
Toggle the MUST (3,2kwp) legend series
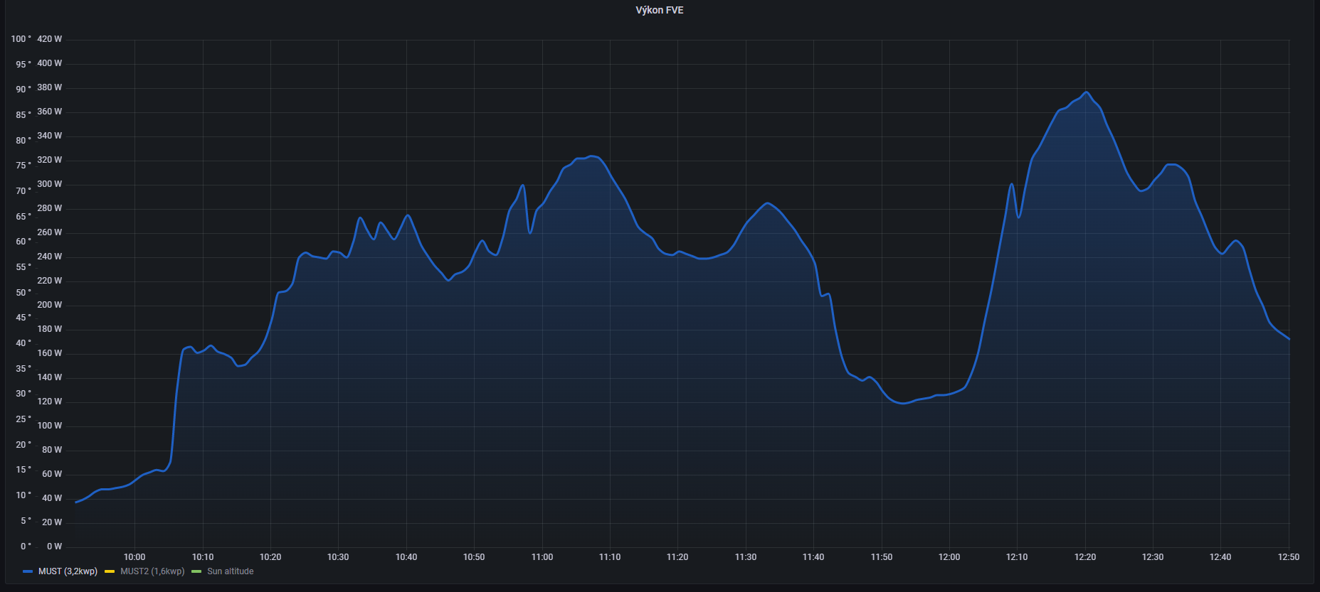point(68,571)
